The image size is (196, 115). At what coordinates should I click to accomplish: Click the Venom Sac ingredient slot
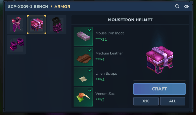click(x=83, y=97)
